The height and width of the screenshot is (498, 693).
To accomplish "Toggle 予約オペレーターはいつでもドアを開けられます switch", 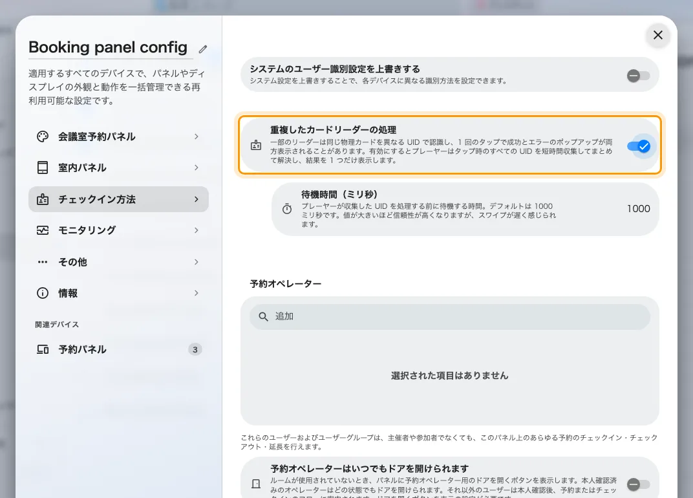I will tap(638, 484).
